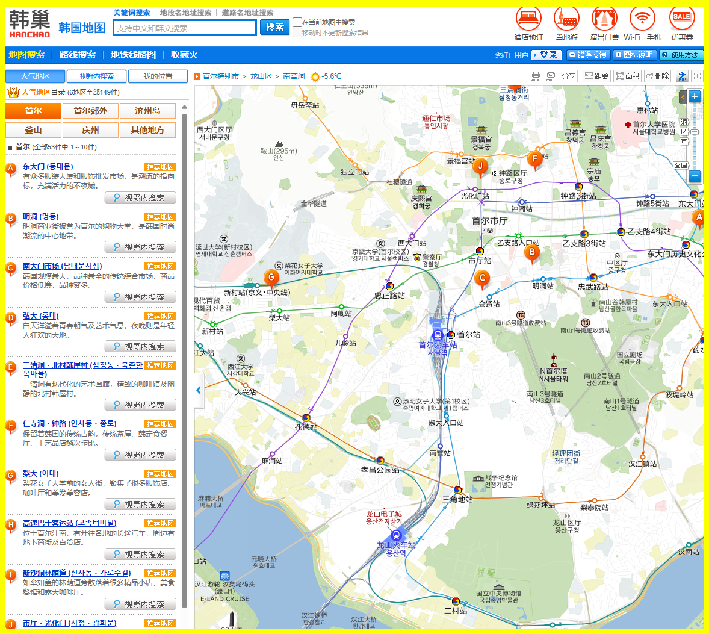Viewport: 709px width, 634px height.
Task: Select the 济州岛 region tab
Action: click(x=147, y=111)
